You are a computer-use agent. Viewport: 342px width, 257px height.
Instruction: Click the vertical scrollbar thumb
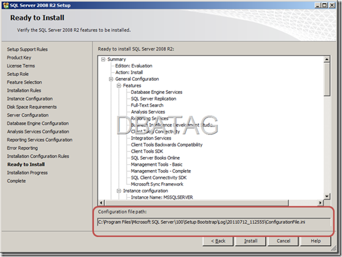coord(327,79)
